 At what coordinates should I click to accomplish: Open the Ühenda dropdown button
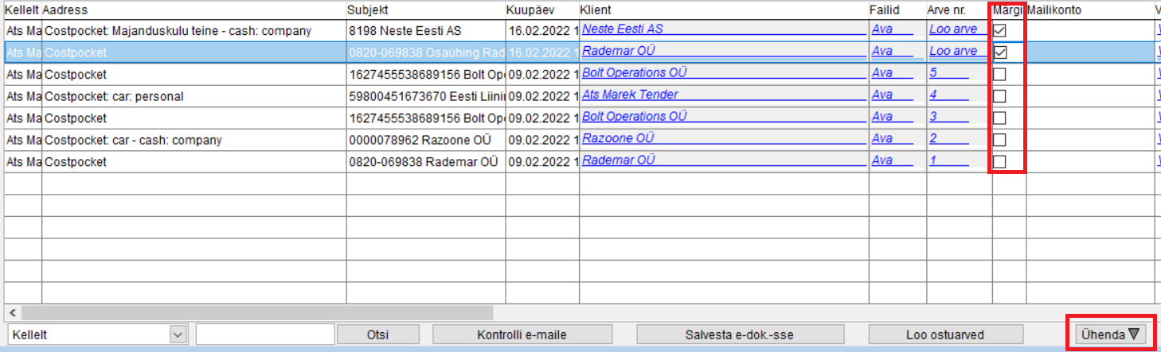tap(1110, 335)
